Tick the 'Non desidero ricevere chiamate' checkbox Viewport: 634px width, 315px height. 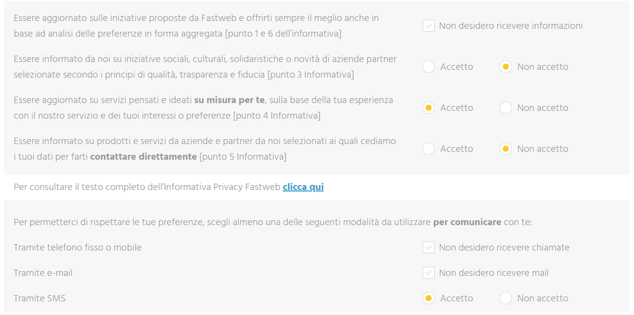(428, 248)
